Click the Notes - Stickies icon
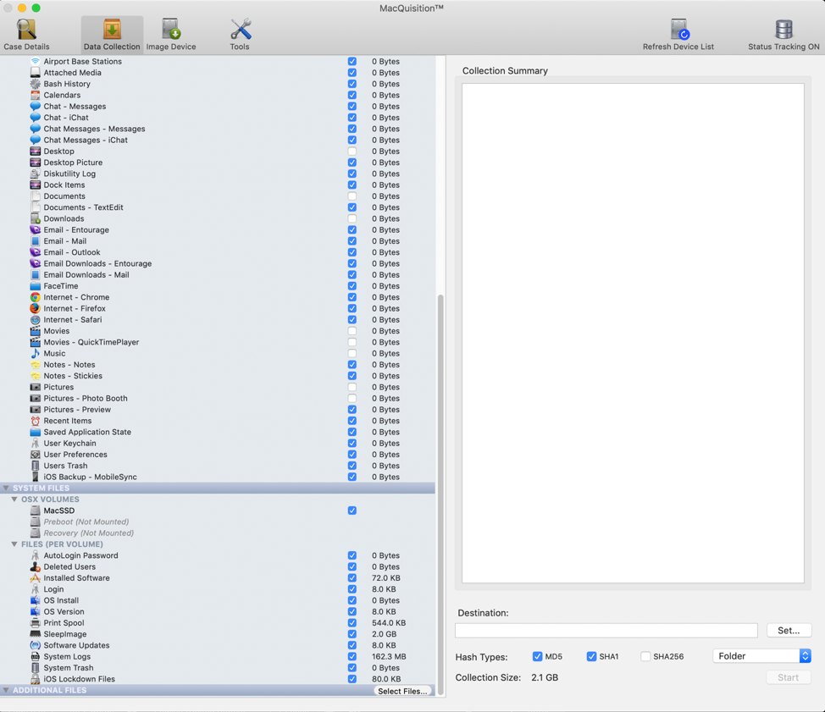Viewport: 825px width, 712px height. click(36, 376)
